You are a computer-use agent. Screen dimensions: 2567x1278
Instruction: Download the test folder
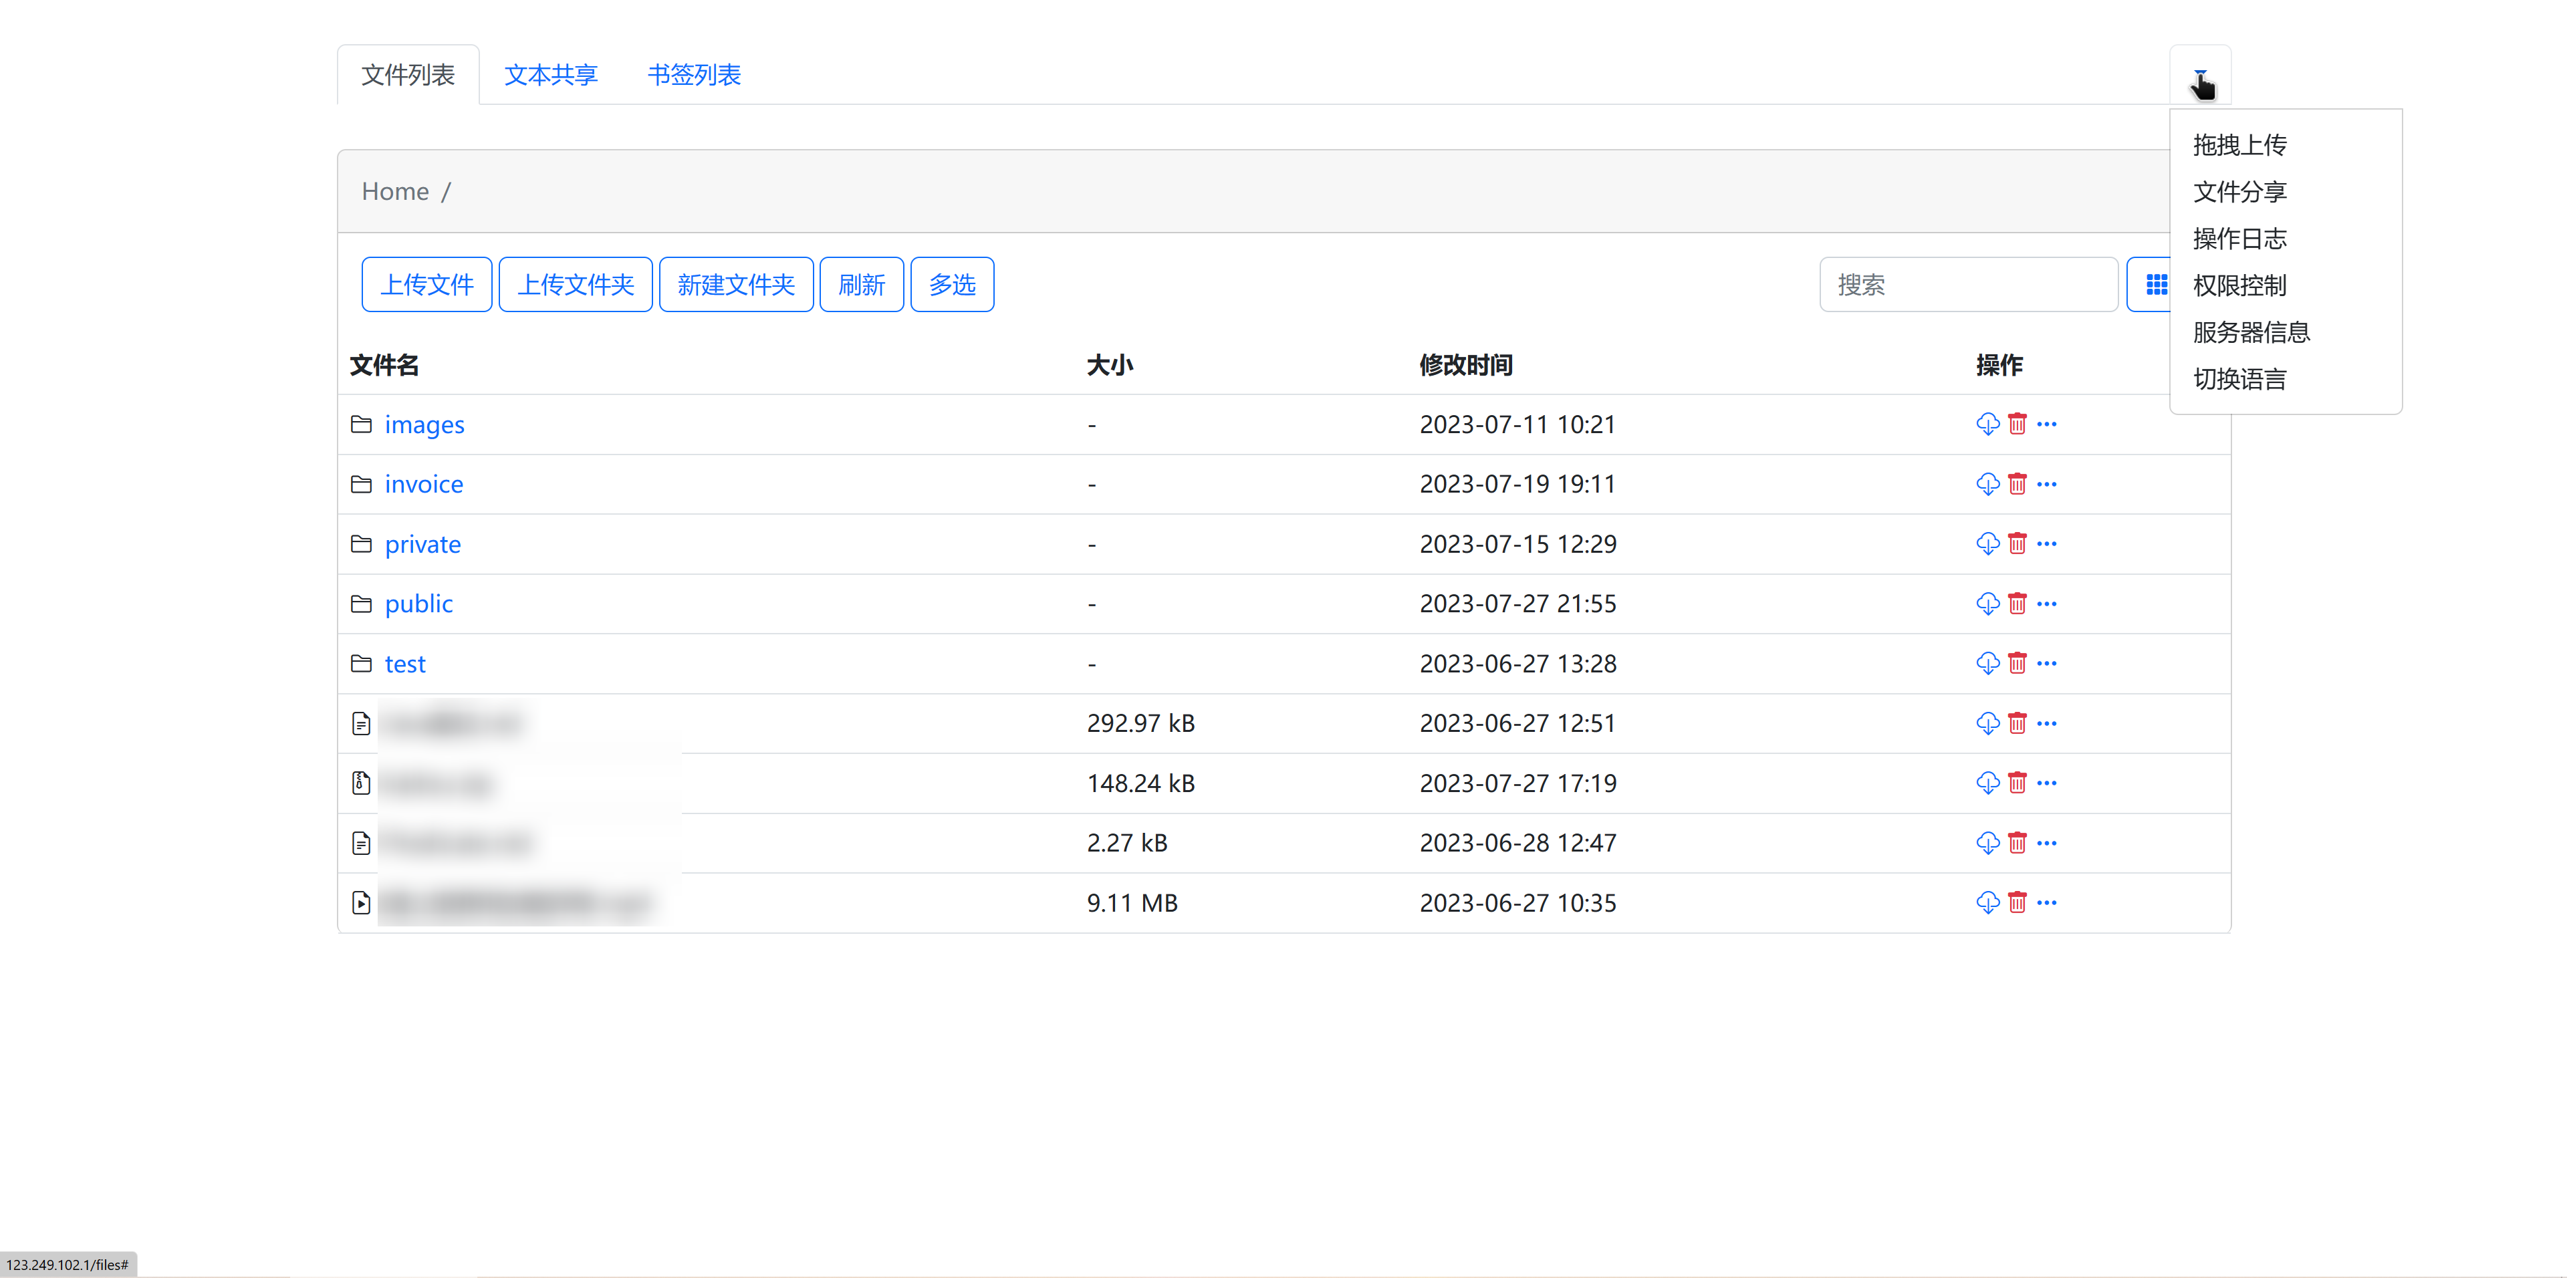1987,664
